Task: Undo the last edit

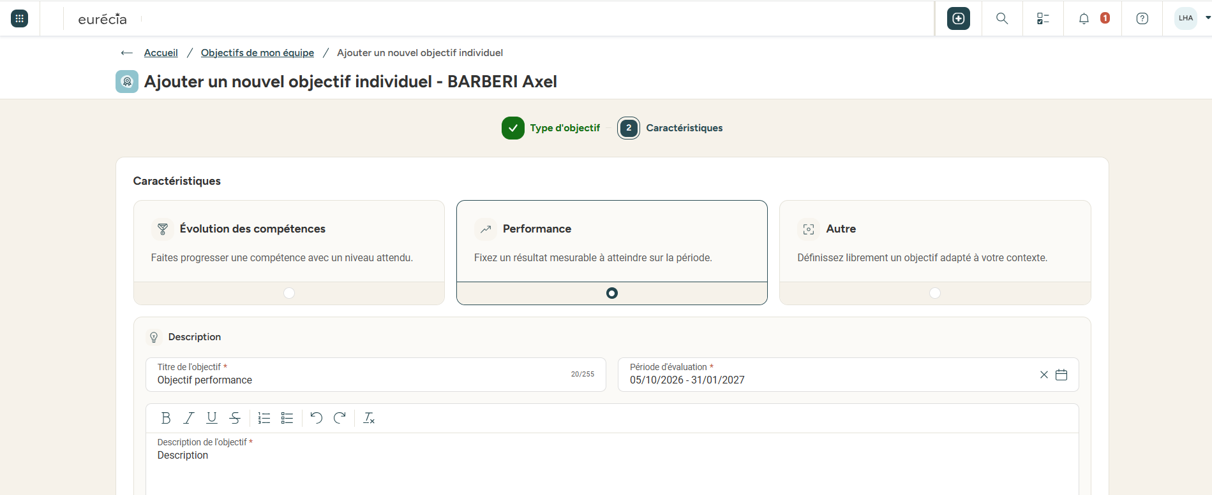Action: (317, 418)
